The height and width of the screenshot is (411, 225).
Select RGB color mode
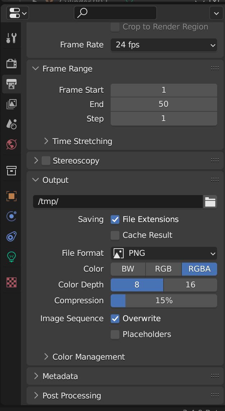pos(164,269)
